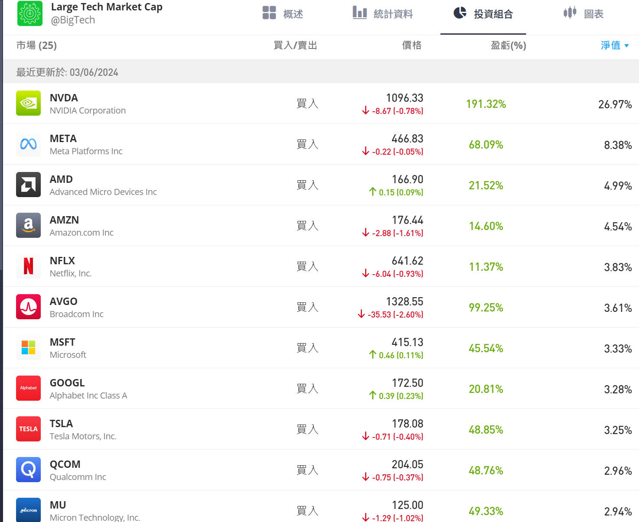Click the Alphabet Inc Class A name
This screenshot has width=639, height=522.
88,396
